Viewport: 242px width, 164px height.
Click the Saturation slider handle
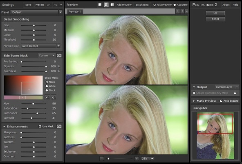click(27, 109)
